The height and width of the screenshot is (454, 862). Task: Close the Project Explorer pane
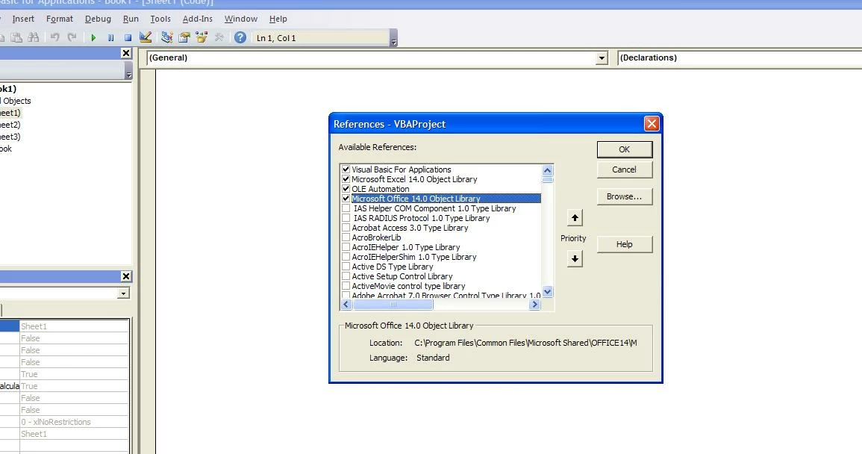coord(126,53)
